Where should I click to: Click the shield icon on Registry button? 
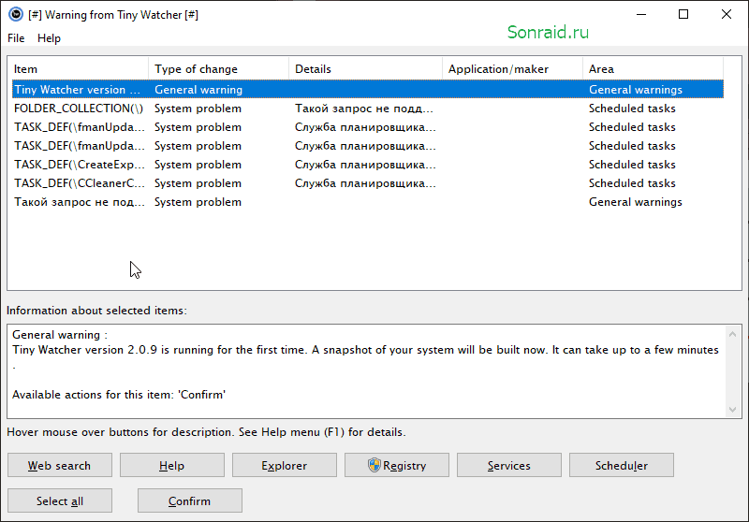coord(374,465)
